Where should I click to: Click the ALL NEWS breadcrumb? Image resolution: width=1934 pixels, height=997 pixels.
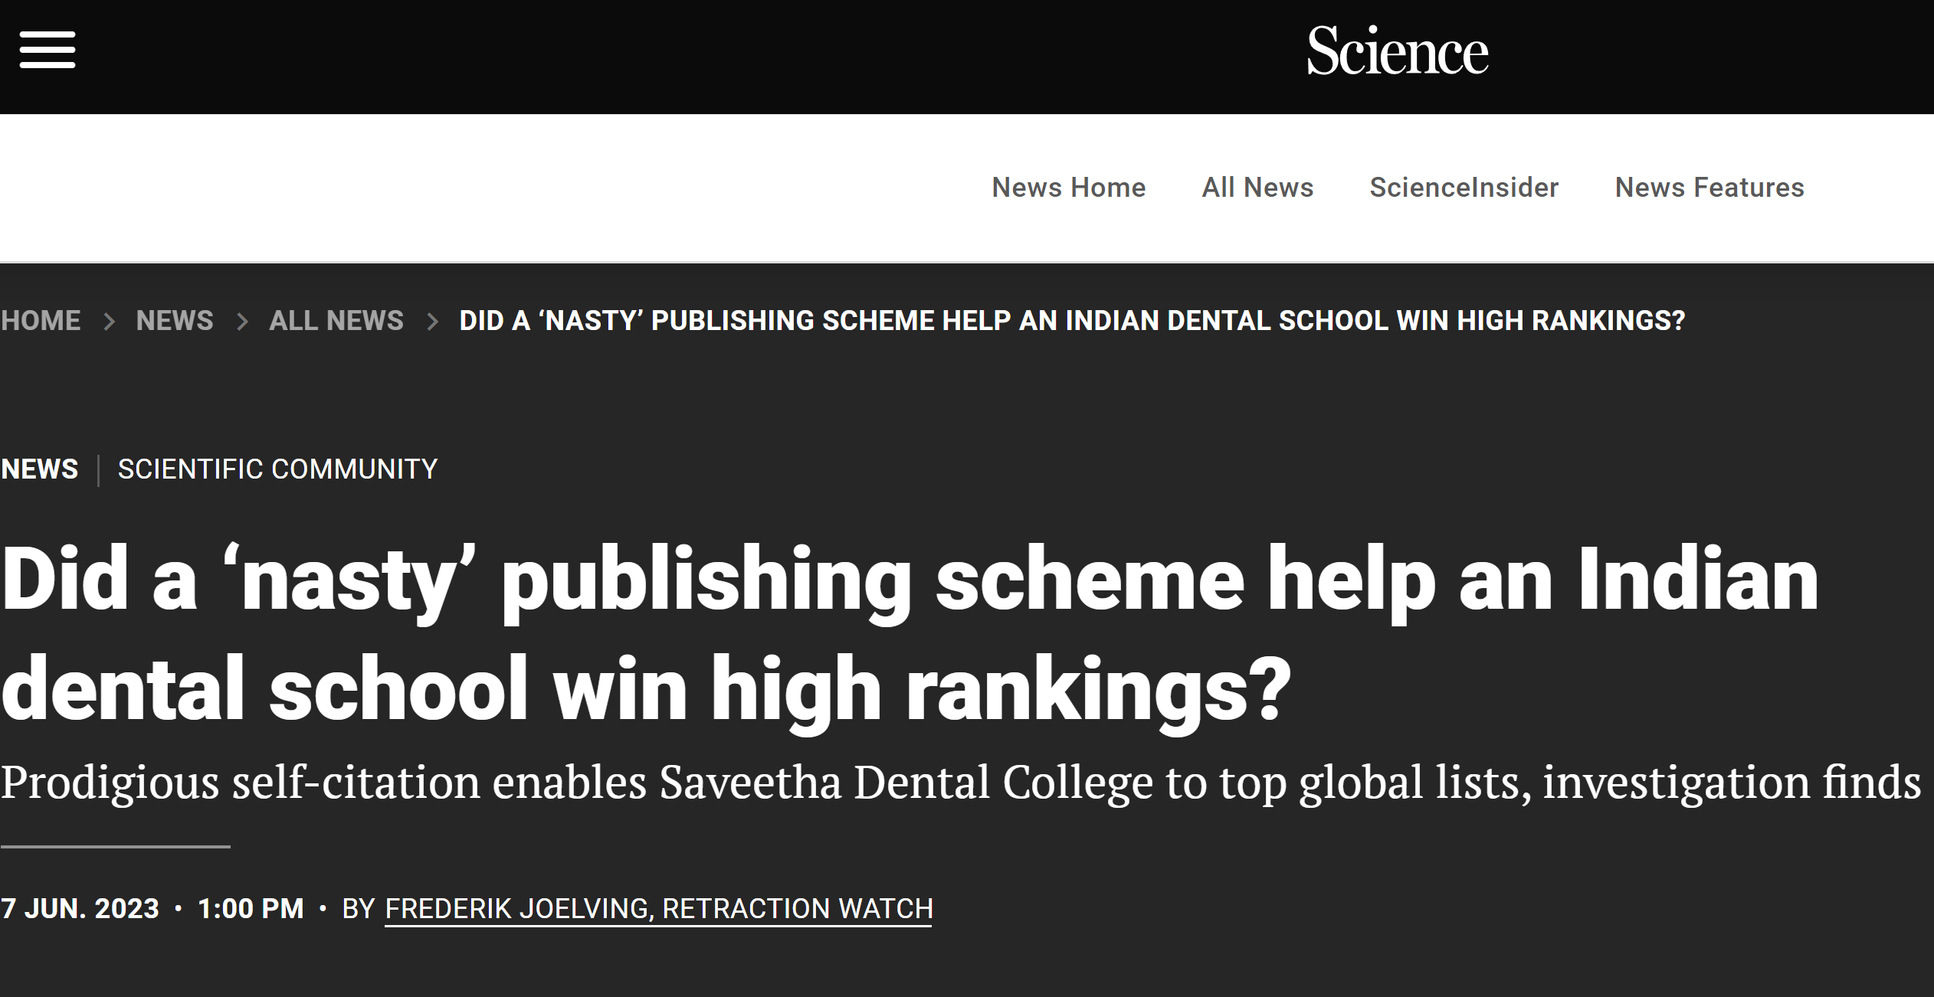click(x=336, y=320)
